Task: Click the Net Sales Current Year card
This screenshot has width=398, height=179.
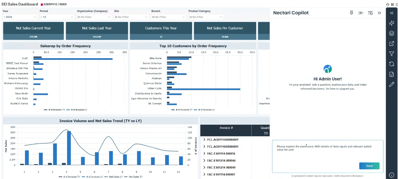Action: pyautogui.click(x=33, y=31)
